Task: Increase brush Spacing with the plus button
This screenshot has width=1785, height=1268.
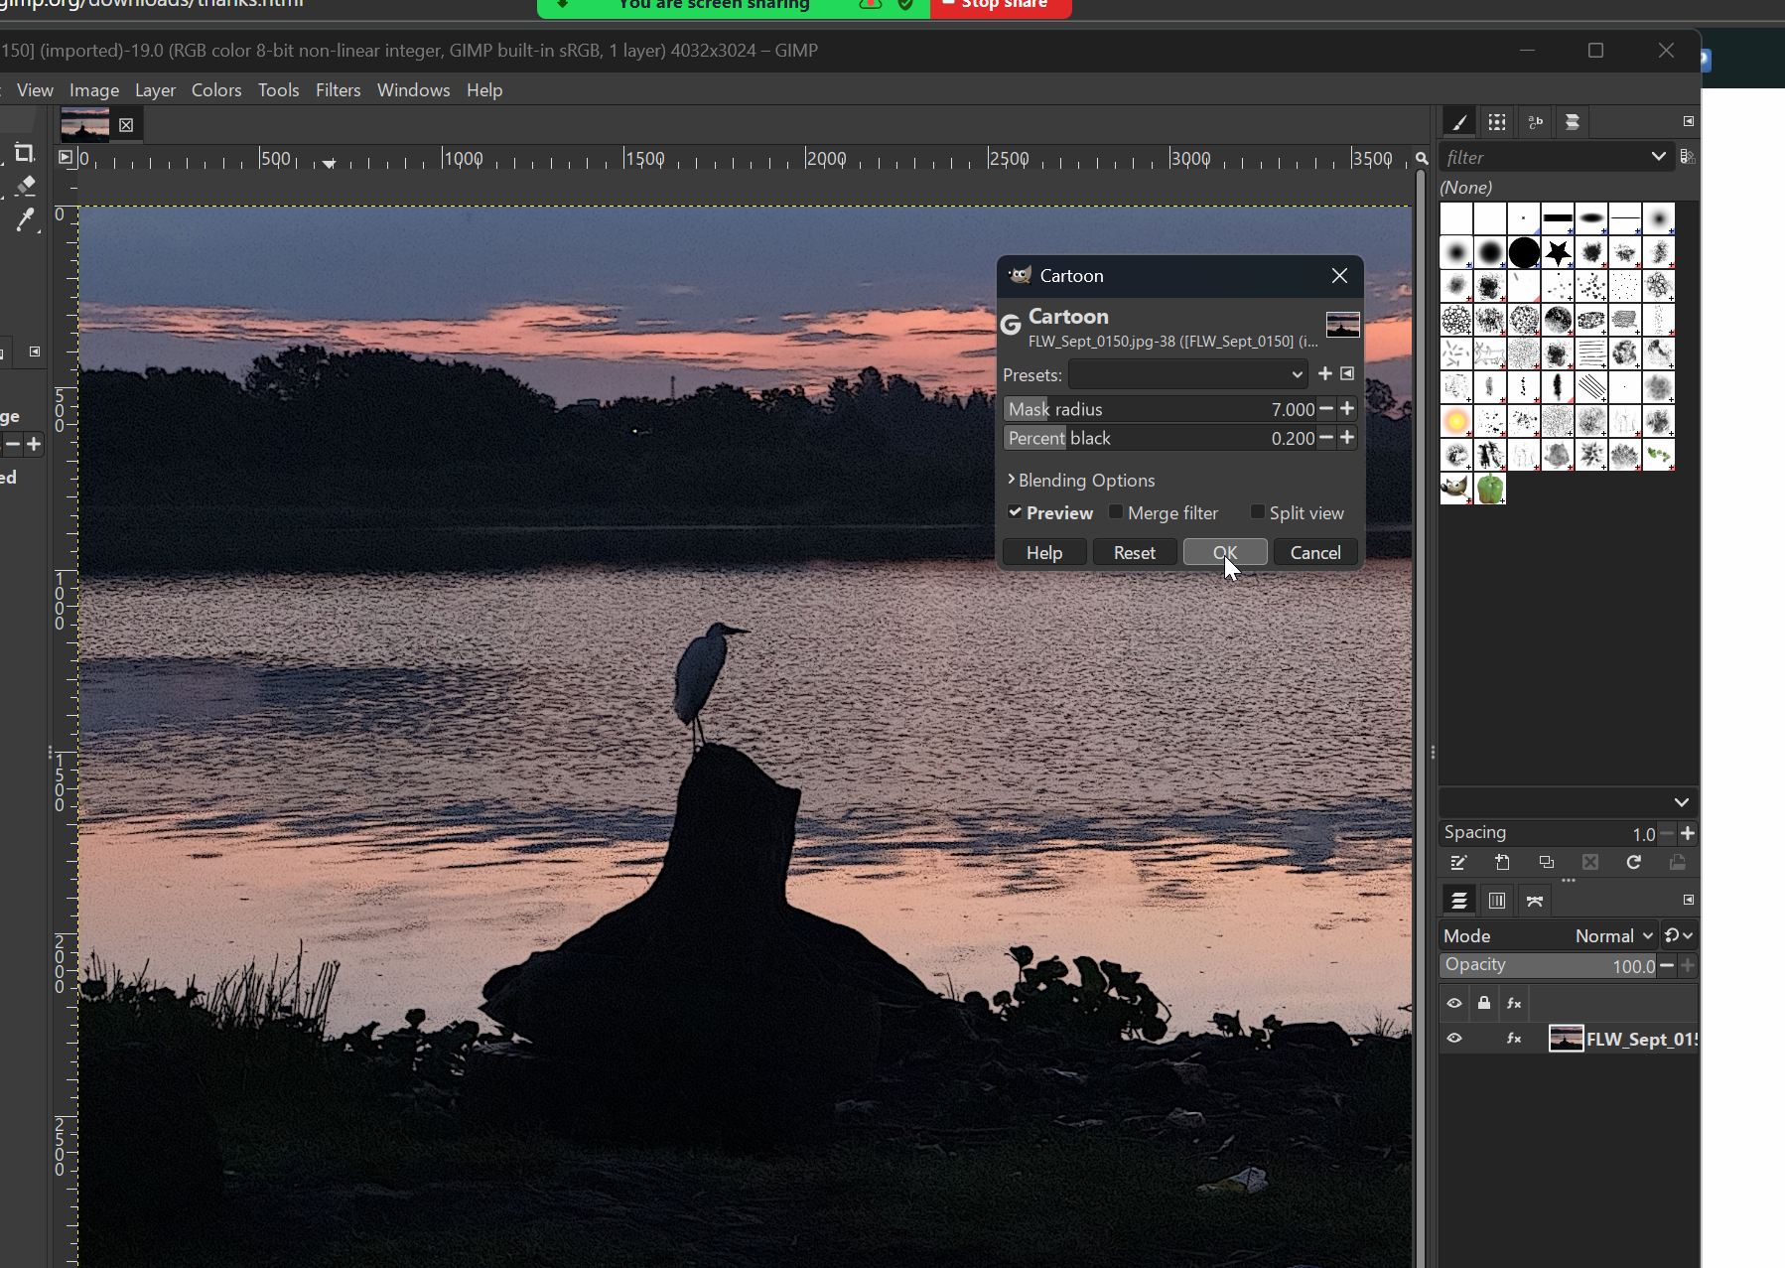Action: point(1687,833)
